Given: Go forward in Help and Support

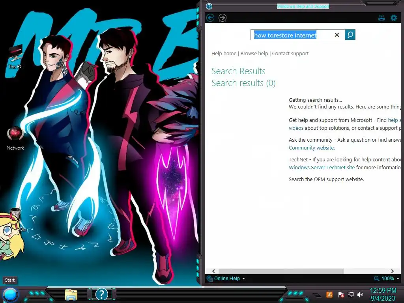Looking at the screenshot, I should (223, 18).
